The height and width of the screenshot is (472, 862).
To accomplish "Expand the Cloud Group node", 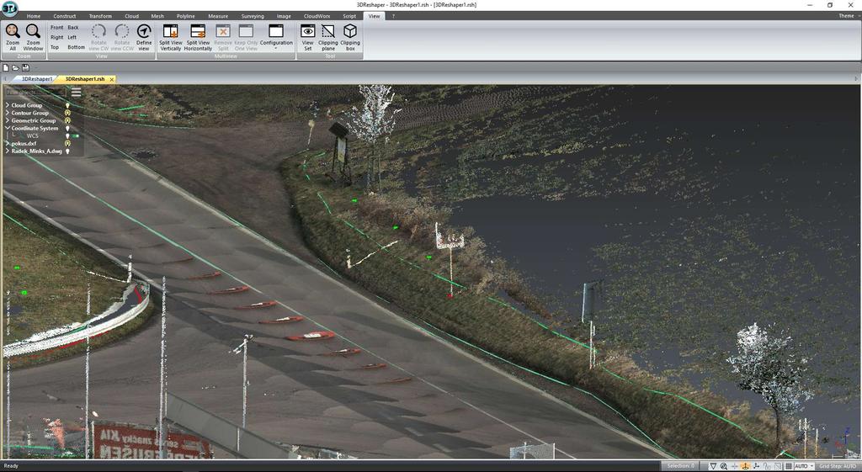I will click(x=7, y=105).
